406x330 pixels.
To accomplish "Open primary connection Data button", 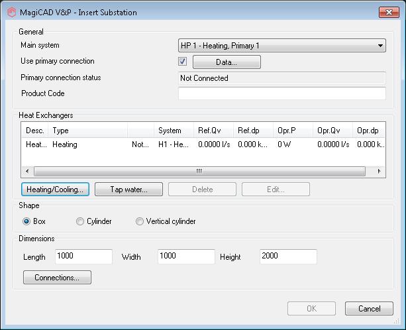I will pyautogui.click(x=227, y=62).
